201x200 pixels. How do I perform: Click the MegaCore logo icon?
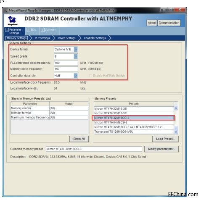[13, 21]
